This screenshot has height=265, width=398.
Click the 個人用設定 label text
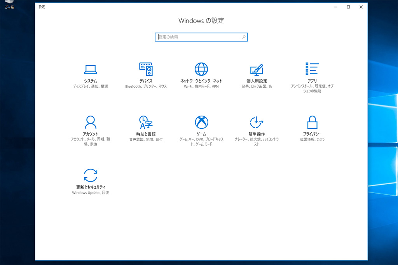tap(257, 81)
